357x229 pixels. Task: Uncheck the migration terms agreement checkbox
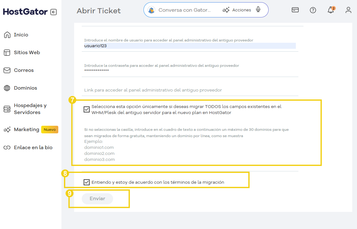(x=86, y=182)
